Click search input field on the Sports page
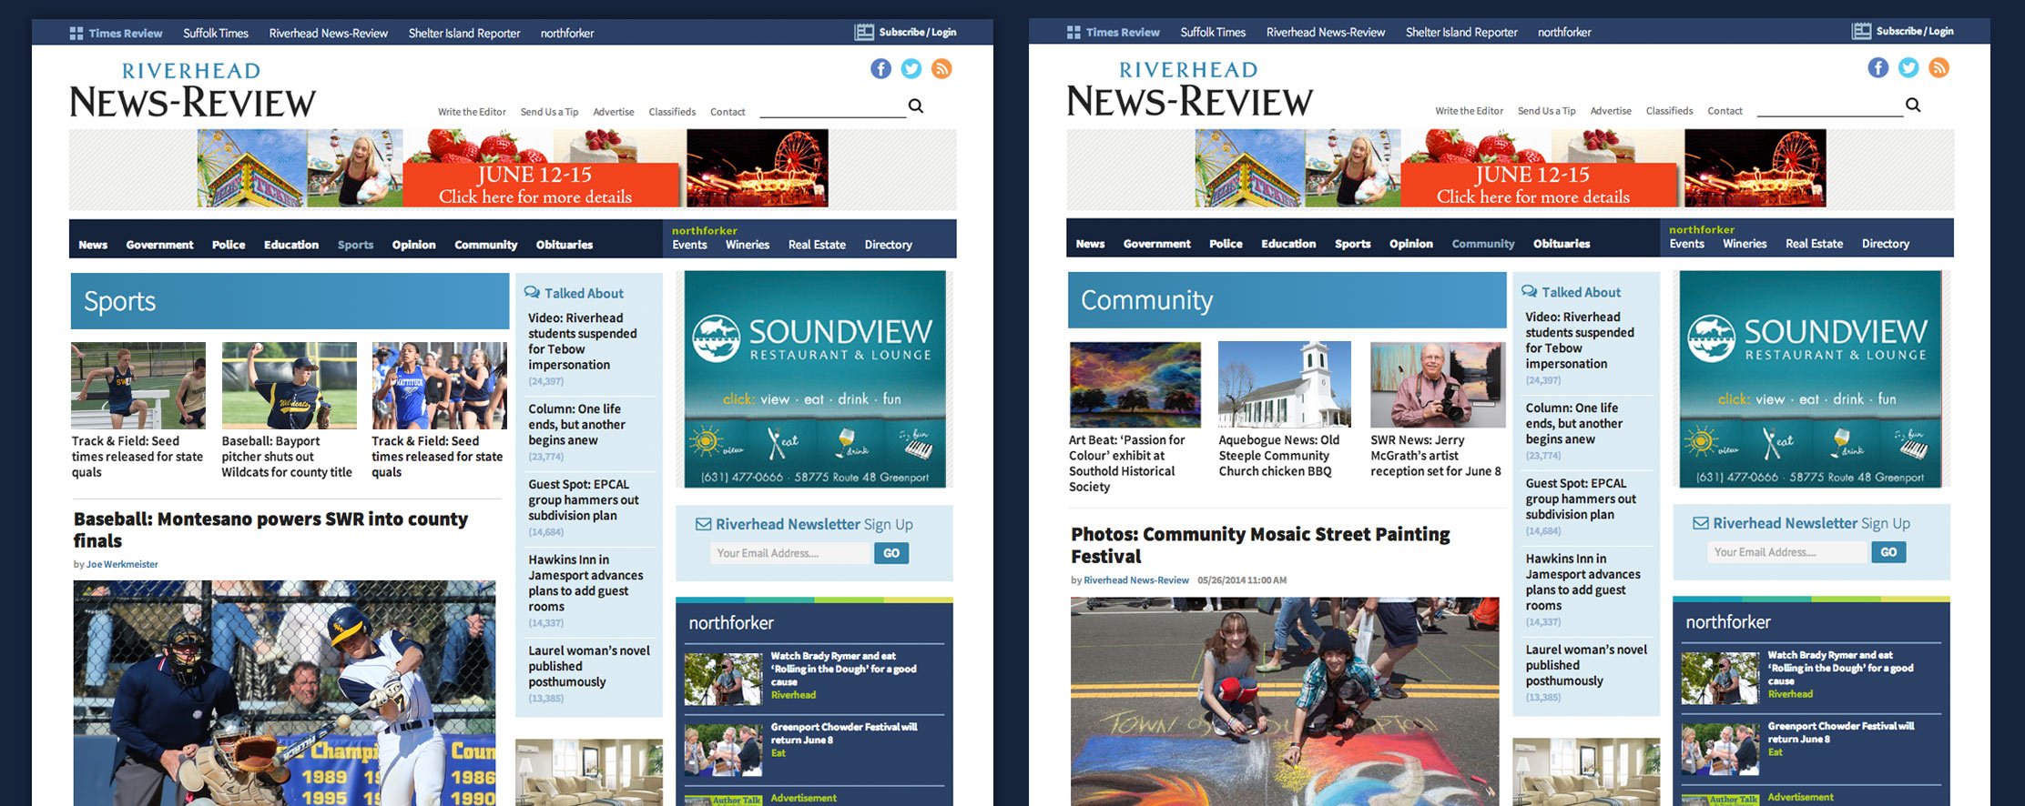 tap(832, 108)
